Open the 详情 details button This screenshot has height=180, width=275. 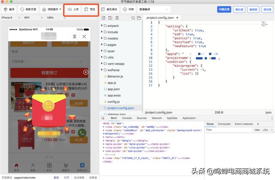tap(128, 9)
